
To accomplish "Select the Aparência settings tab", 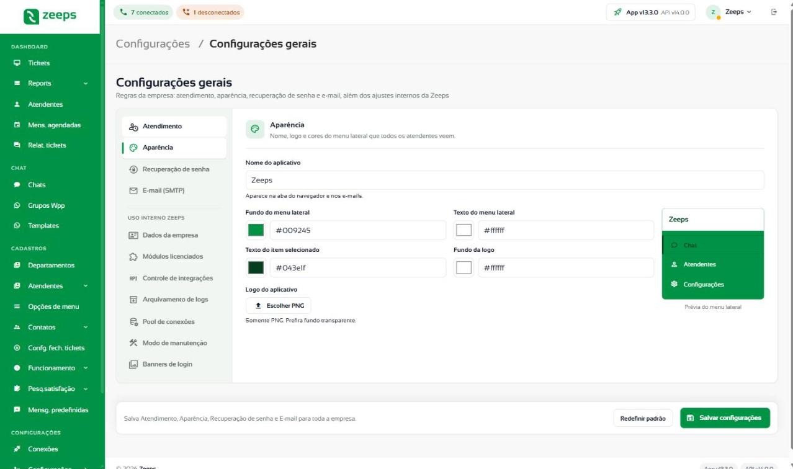I will pyautogui.click(x=174, y=148).
